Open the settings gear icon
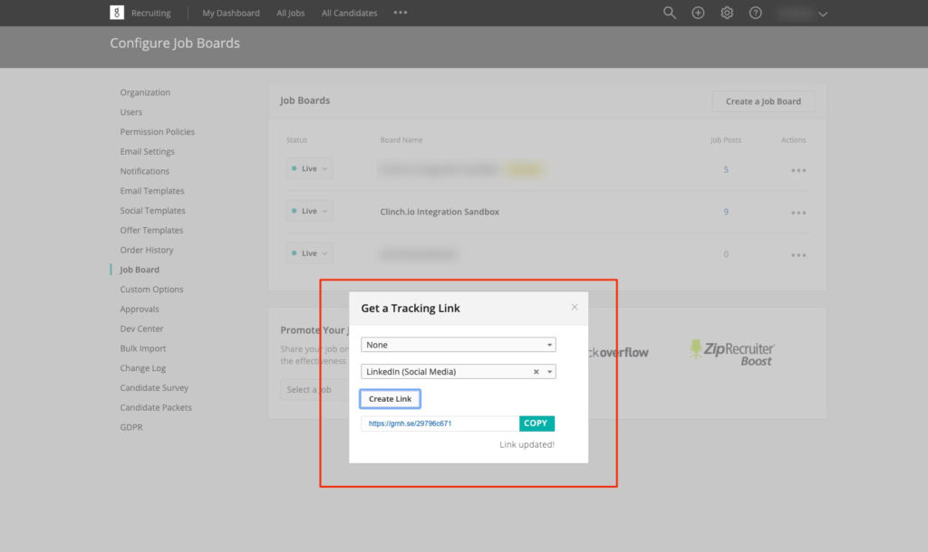928x552 pixels. [x=727, y=13]
